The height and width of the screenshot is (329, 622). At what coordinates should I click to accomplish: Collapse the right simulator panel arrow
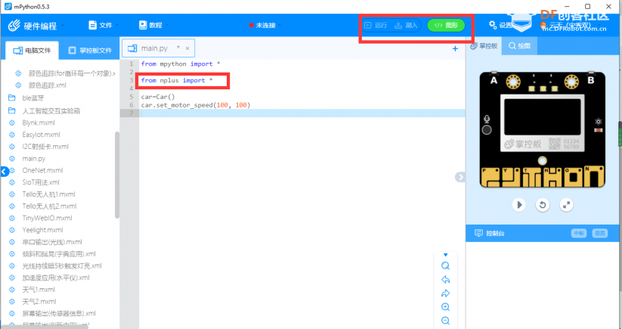tap(460, 177)
